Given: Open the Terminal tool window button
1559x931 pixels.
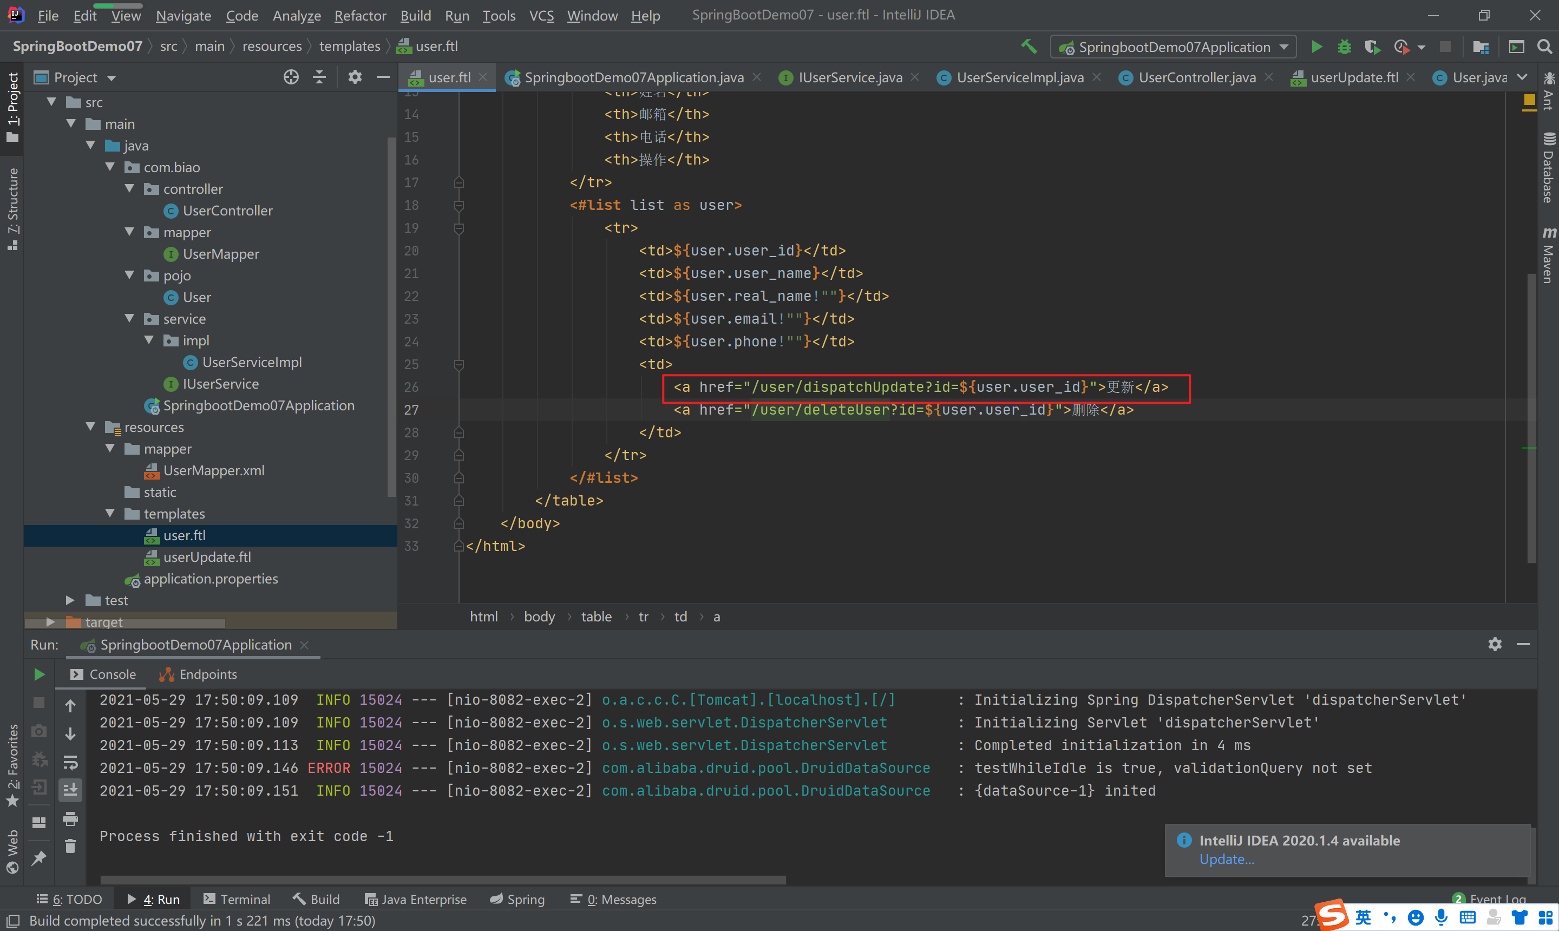Looking at the screenshot, I should 237,899.
